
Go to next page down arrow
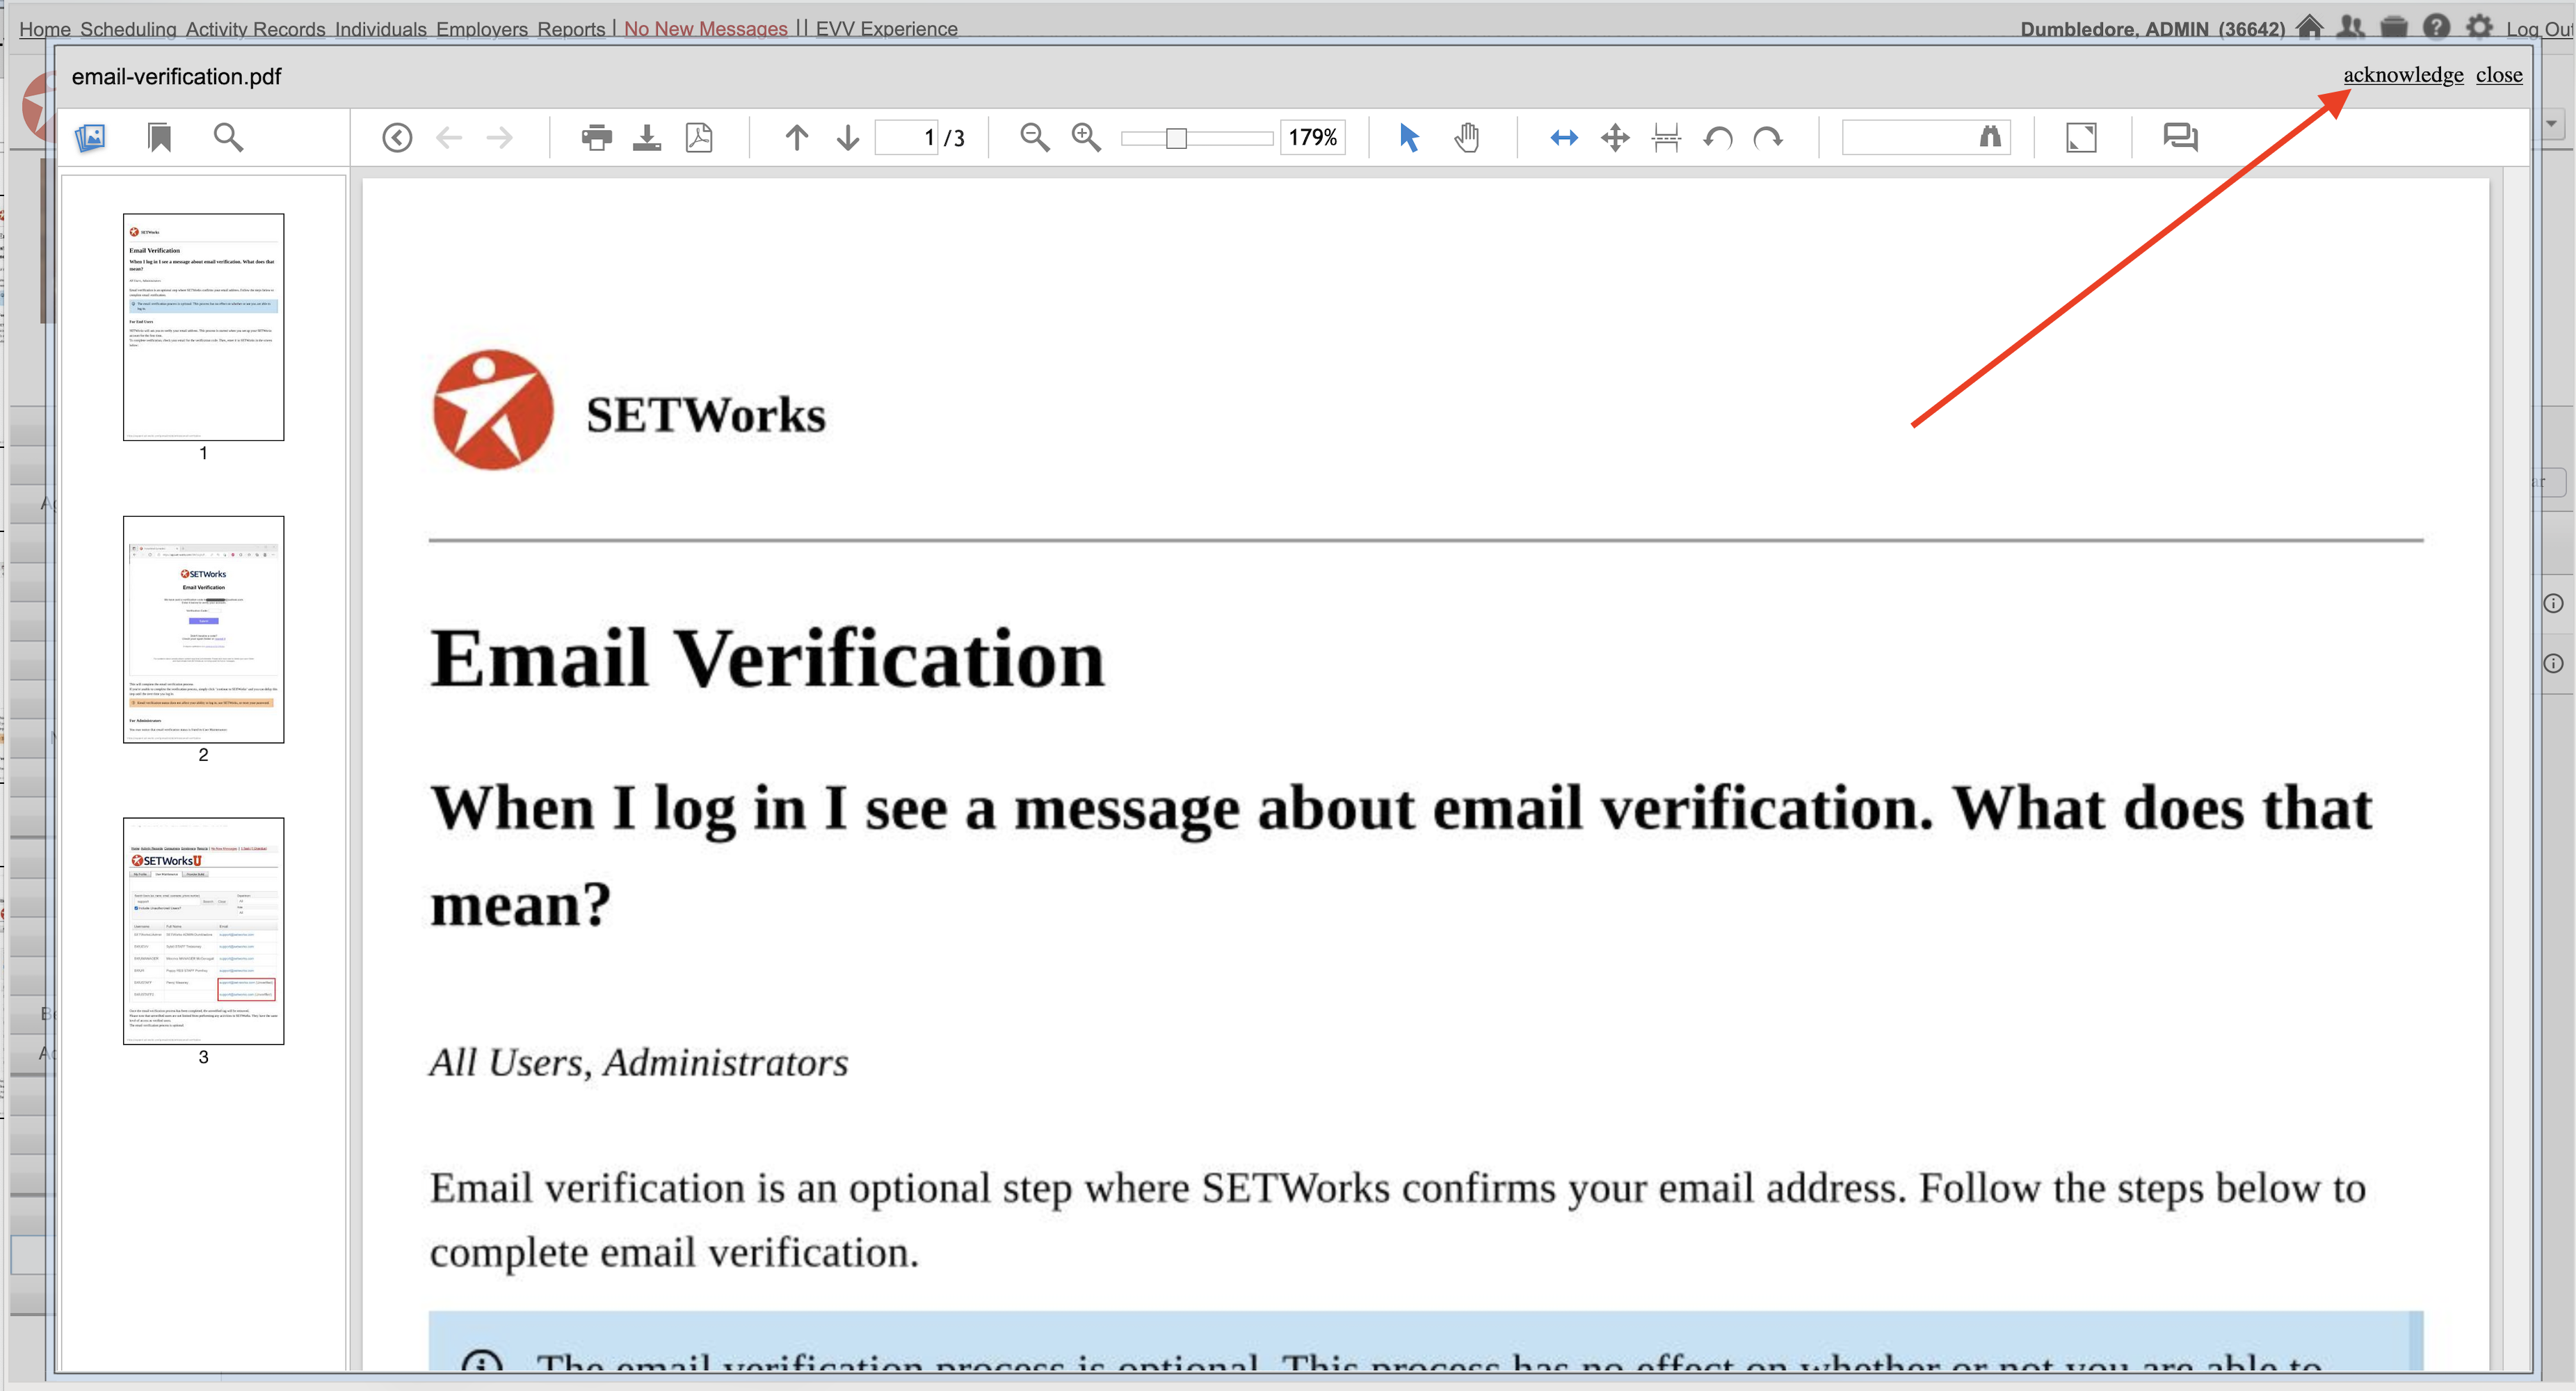848,137
